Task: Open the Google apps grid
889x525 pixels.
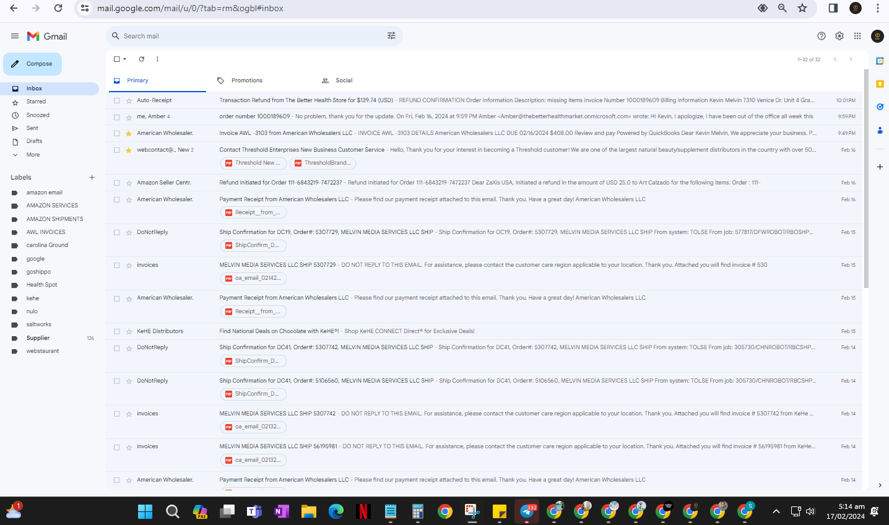Action: pos(857,36)
